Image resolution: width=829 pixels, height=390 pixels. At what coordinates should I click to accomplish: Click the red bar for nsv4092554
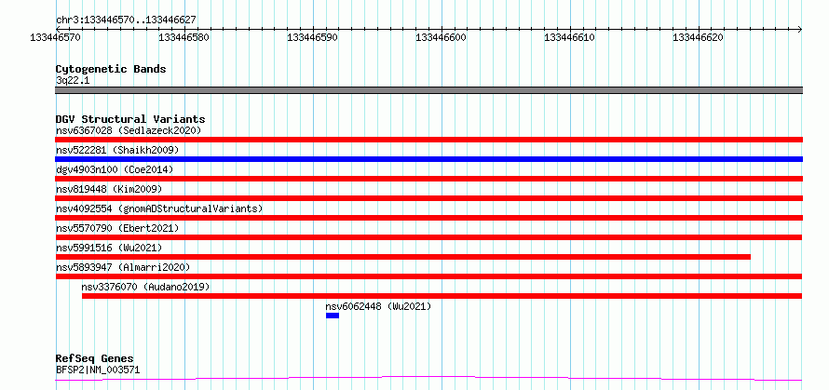tap(428, 218)
